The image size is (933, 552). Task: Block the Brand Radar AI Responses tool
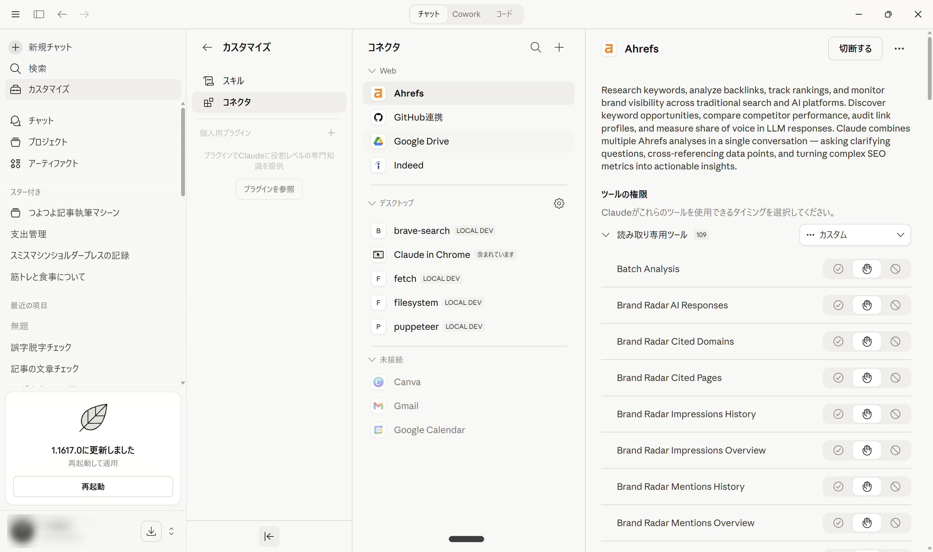pyautogui.click(x=895, y=305)
